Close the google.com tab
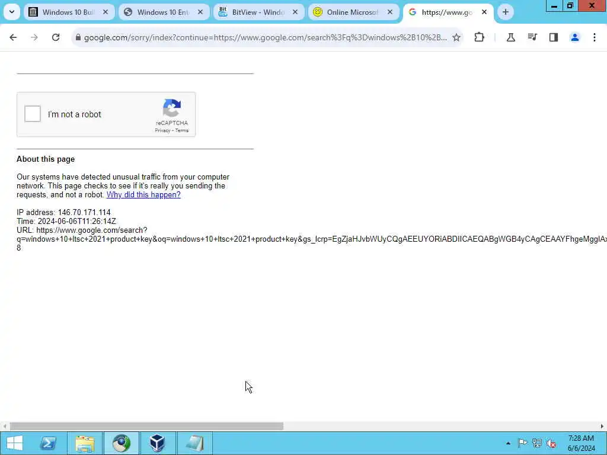The height and width of the screenshot is (455, 607). (484, 12)
